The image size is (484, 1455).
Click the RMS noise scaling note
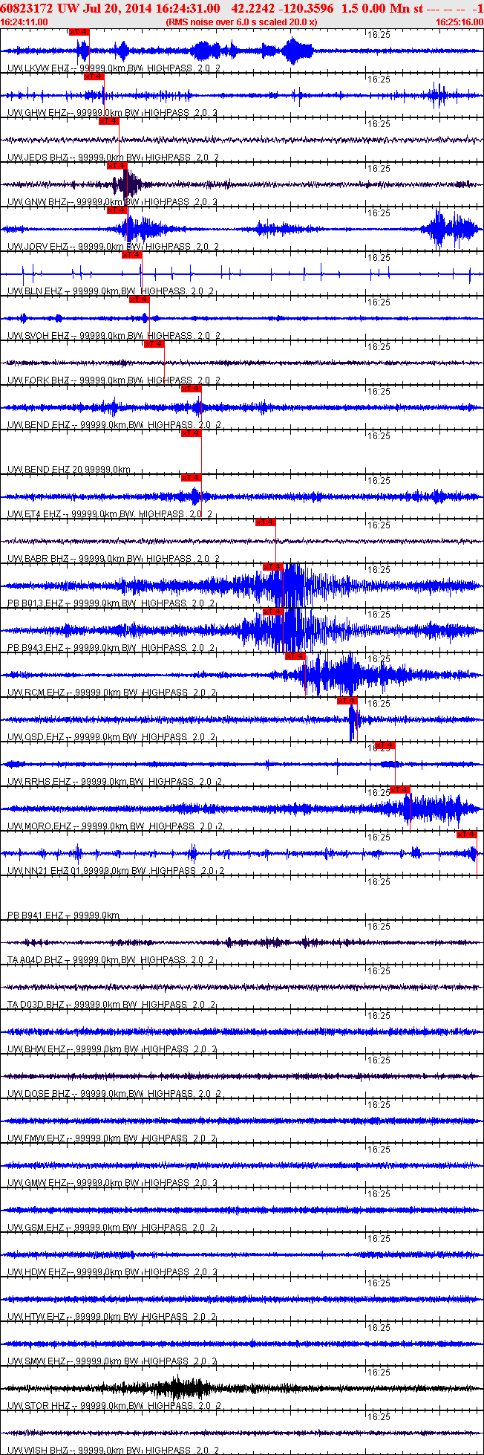[242, 22]
